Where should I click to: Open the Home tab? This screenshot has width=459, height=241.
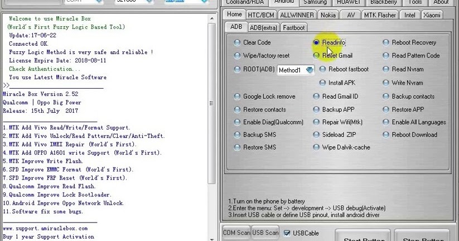point(234,15)
